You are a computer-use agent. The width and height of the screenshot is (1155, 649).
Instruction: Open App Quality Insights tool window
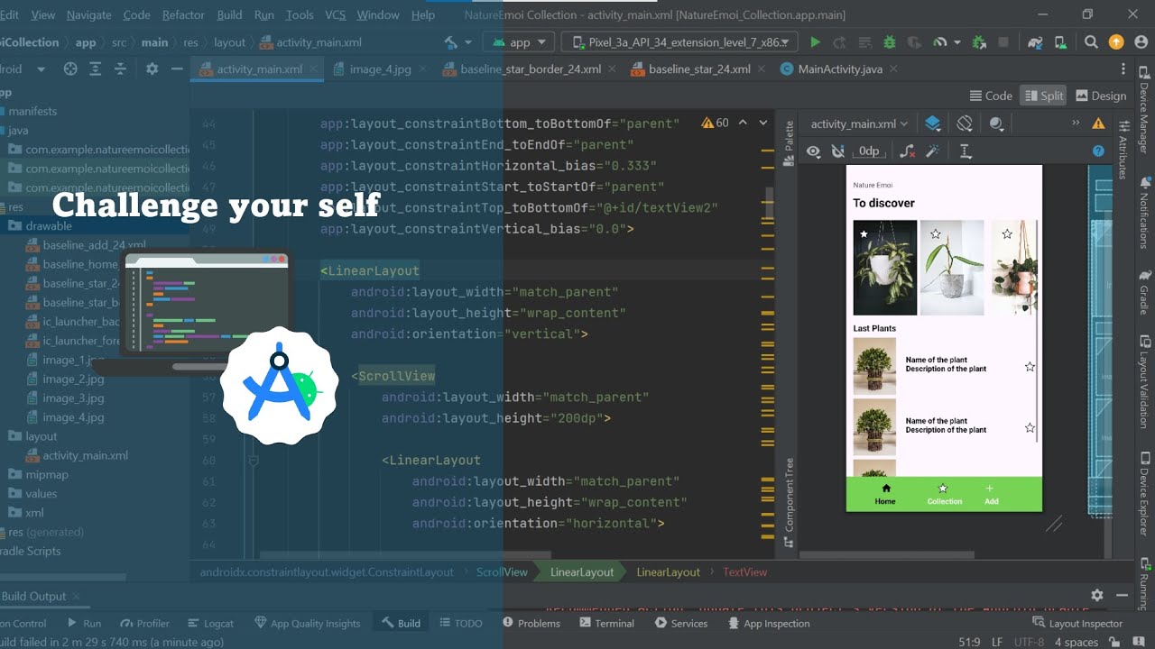tap(308, 623)
